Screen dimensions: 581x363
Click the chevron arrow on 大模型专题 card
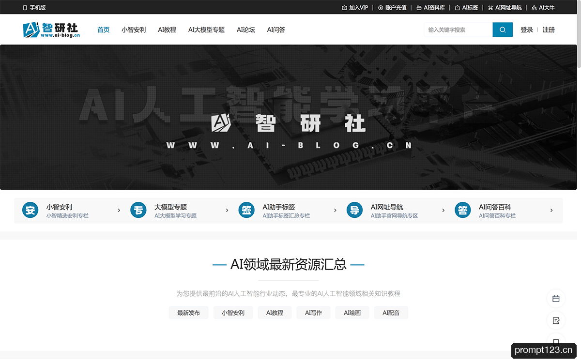point(227,210)
